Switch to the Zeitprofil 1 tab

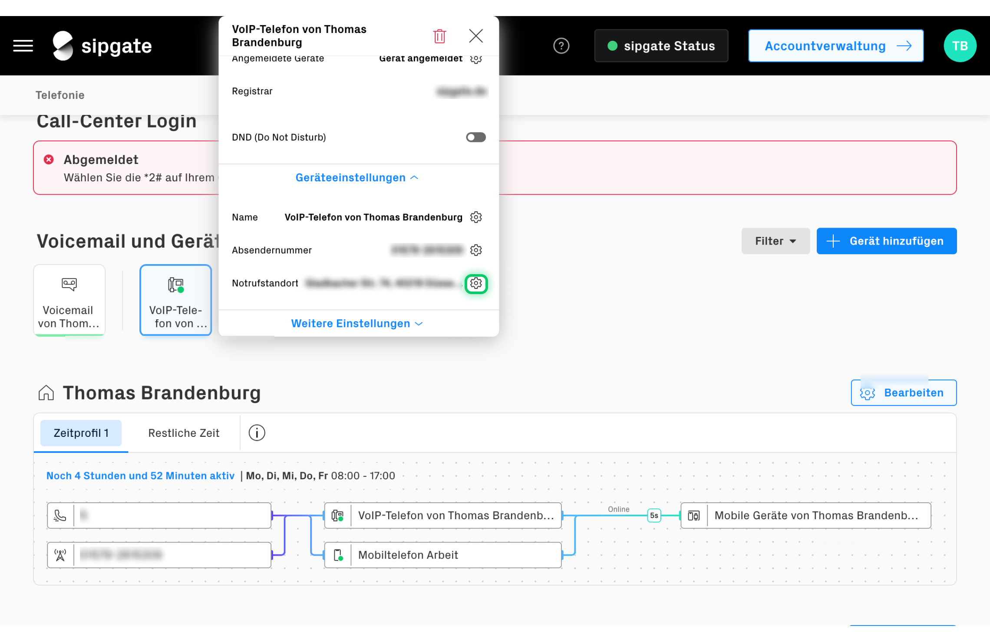pyautogui.click(x=81, y=433)
